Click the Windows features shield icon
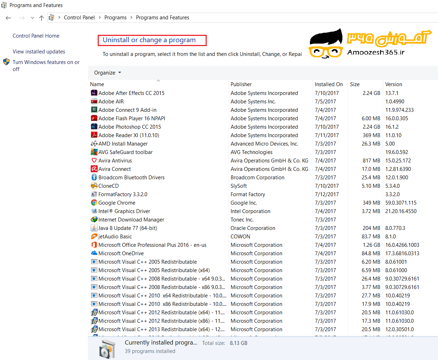The width and height of the screenshot is (438, 360). (x=6, y=62)
